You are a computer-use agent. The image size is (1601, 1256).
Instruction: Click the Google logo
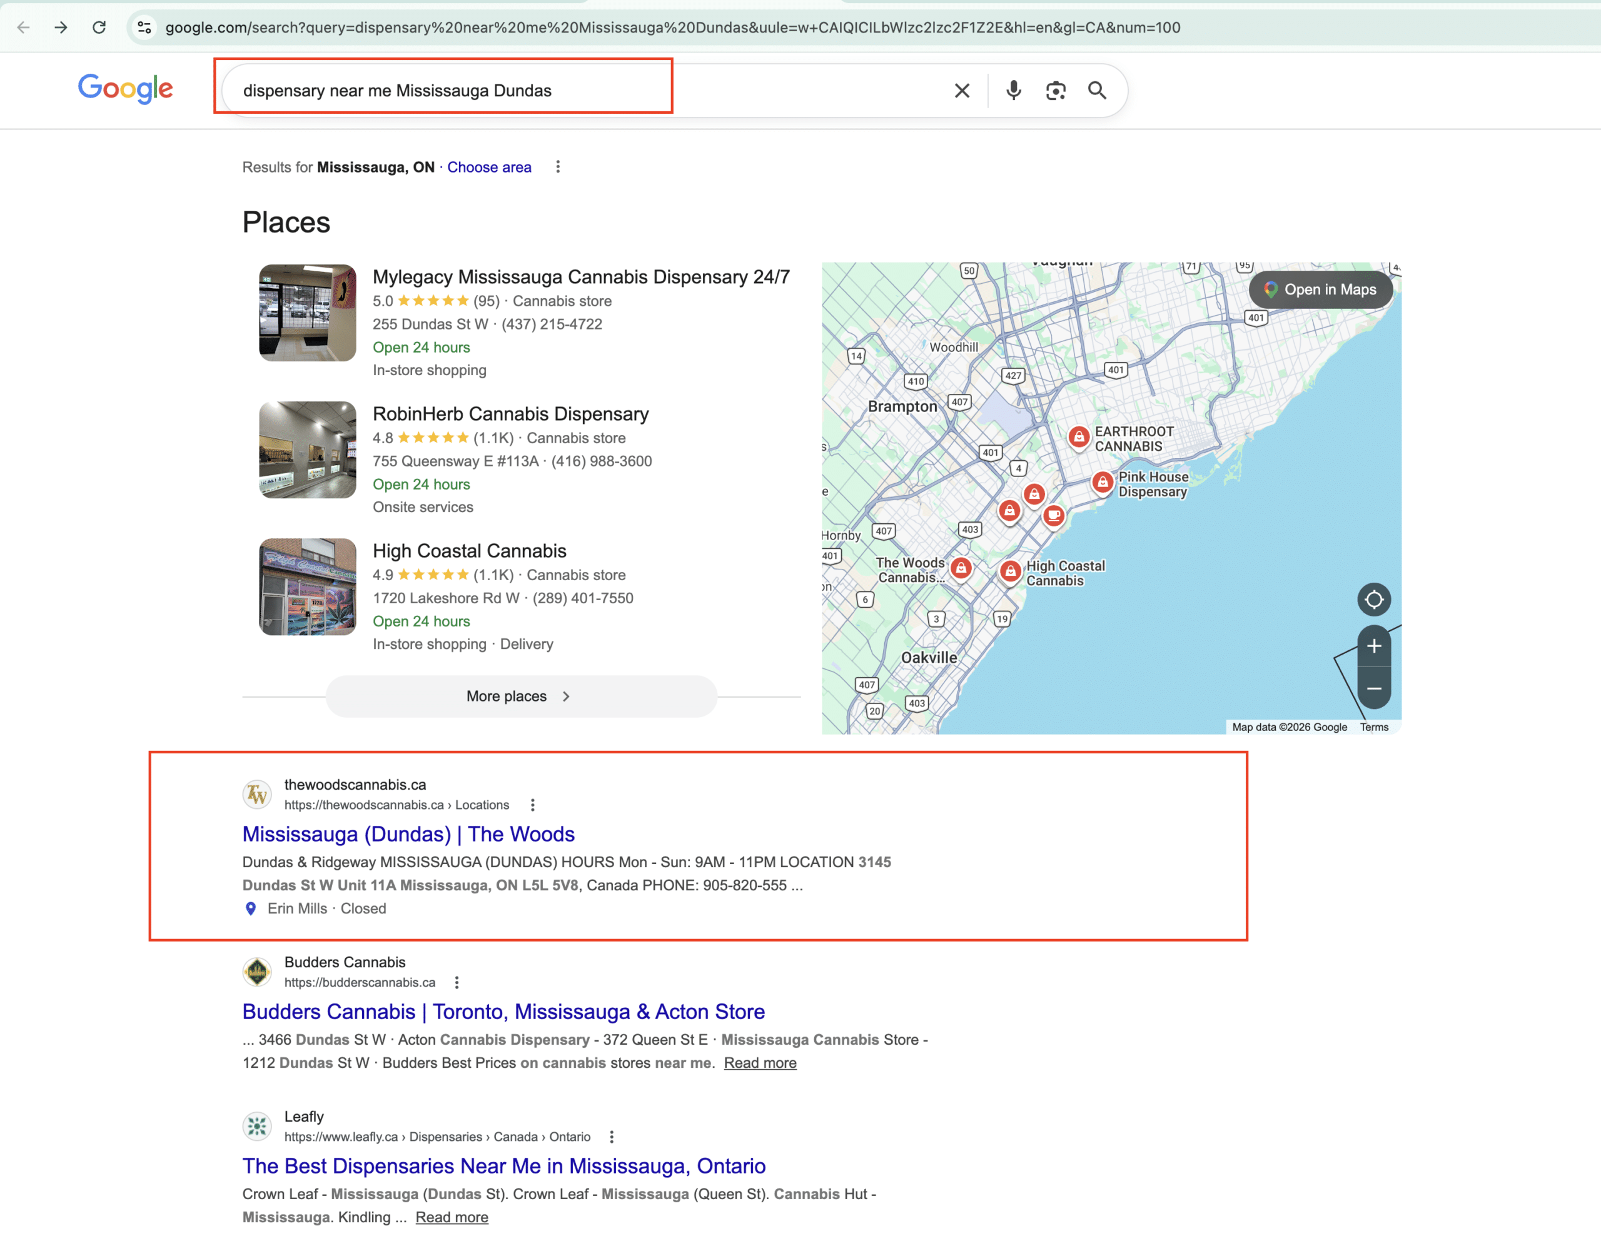click(x=126, y=89)
